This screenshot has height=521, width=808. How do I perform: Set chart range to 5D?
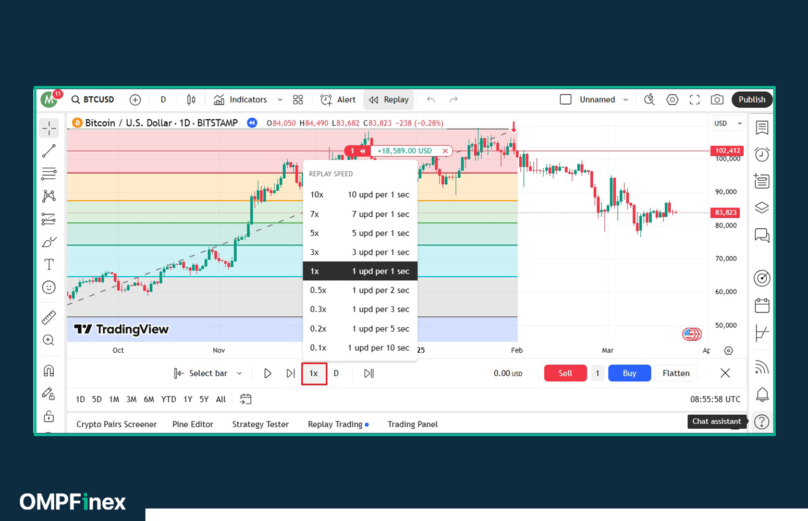(97, 400)
